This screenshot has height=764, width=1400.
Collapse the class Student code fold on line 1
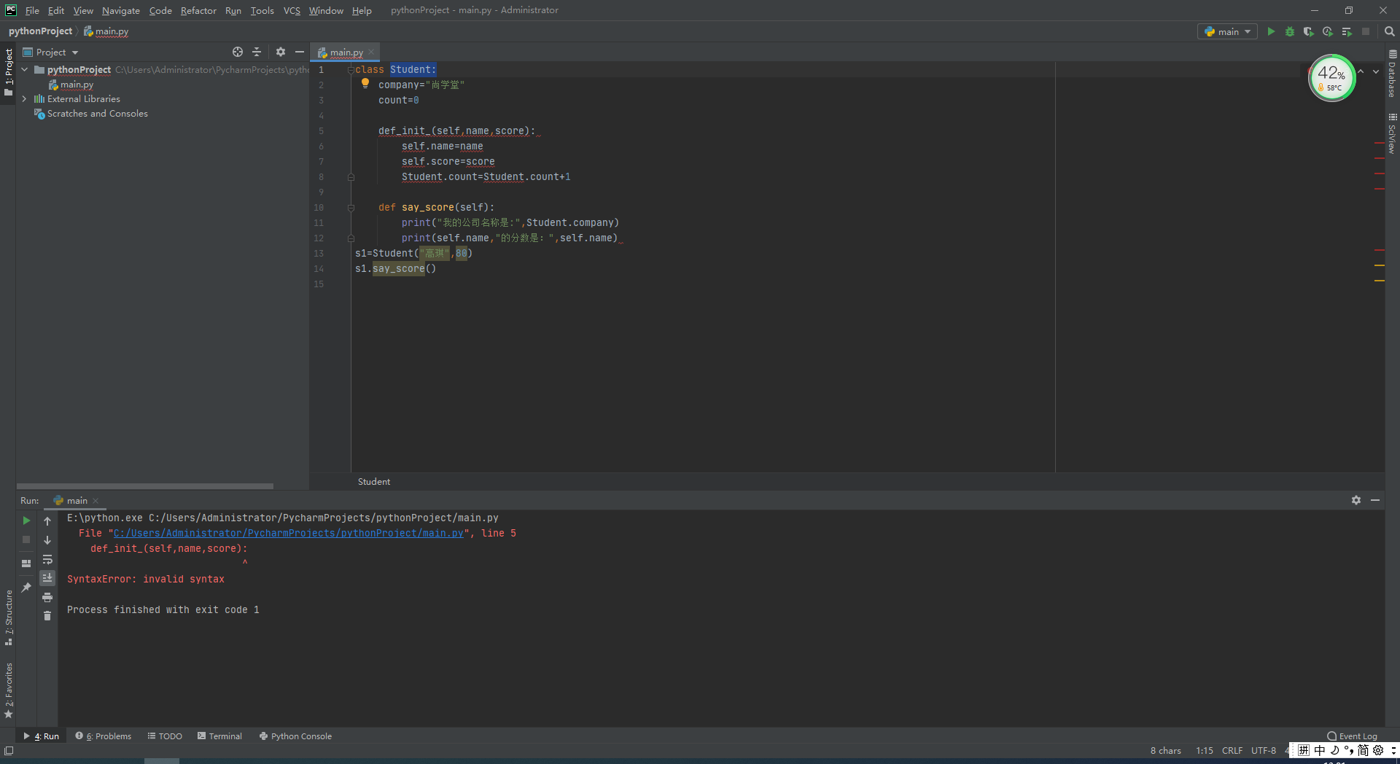pyautogui.click(x=351, y=69)
